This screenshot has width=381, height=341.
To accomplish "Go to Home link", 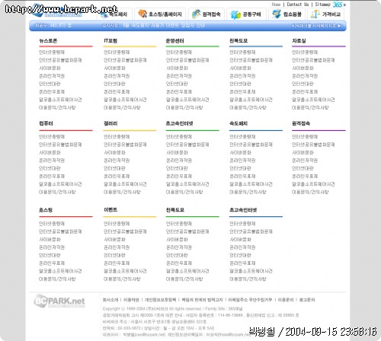I will [276, 5].
